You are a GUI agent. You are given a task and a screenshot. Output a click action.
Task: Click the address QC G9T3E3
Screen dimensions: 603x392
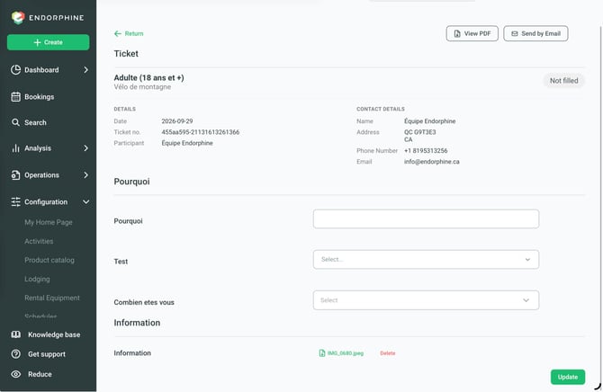[x=420, y=132]
